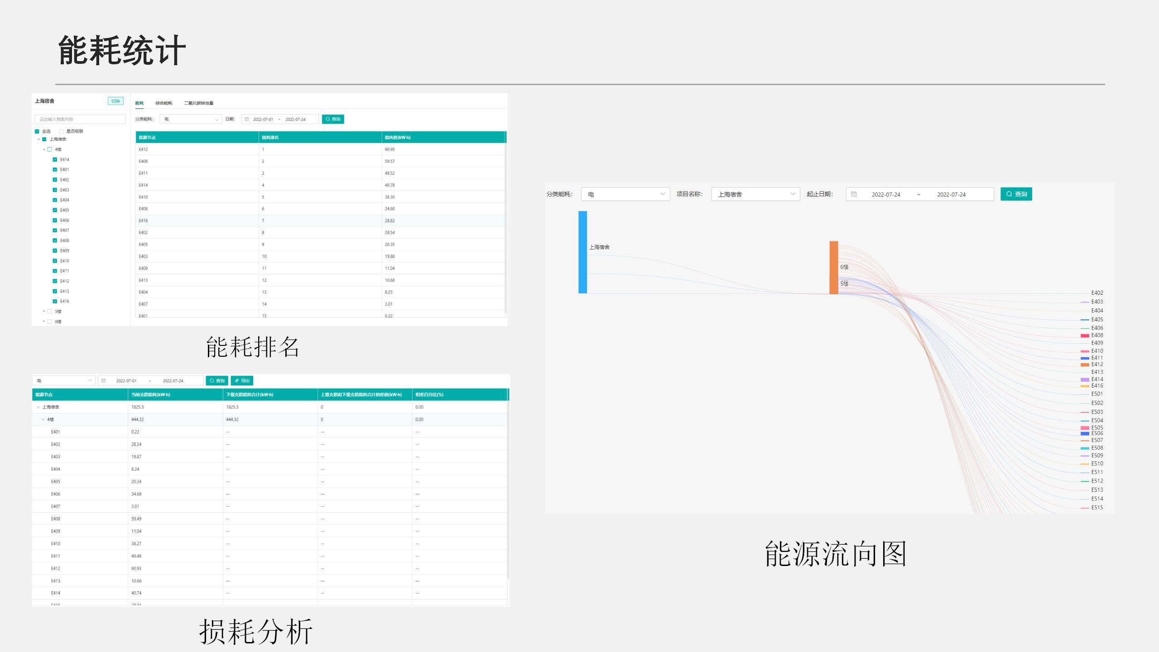Image resolution: width=1159 pixels, height=652 pixels.
Task: Open 项目名称 dropdown showing 上海宿舍
Action: (755, 194)
